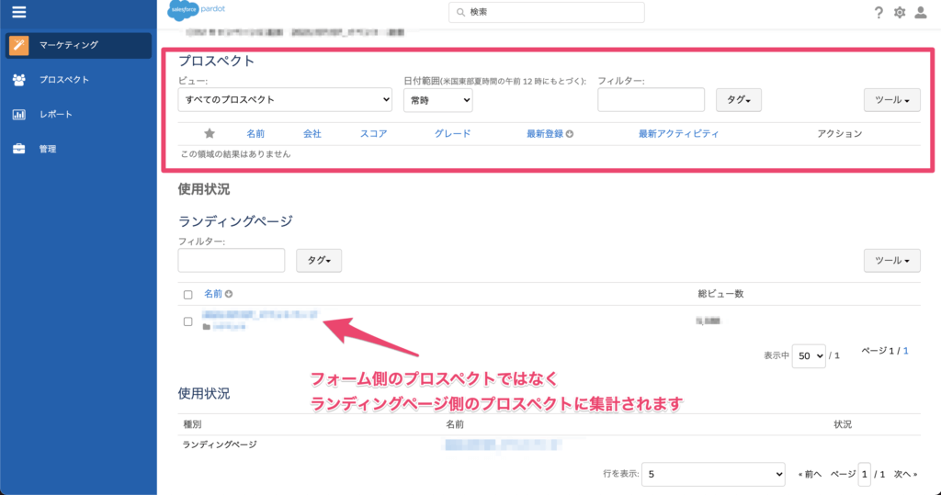
Task: Sort prospects by 名前 column
Action: 255,134
